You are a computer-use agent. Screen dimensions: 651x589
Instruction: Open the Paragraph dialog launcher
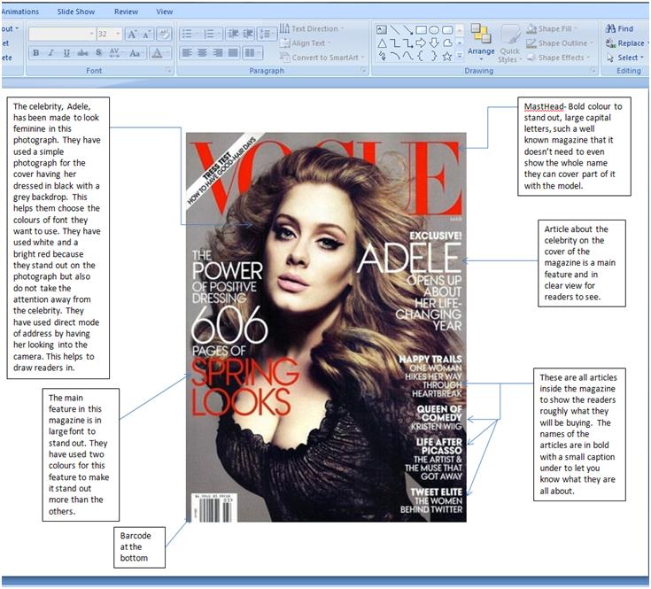(363, 71)
